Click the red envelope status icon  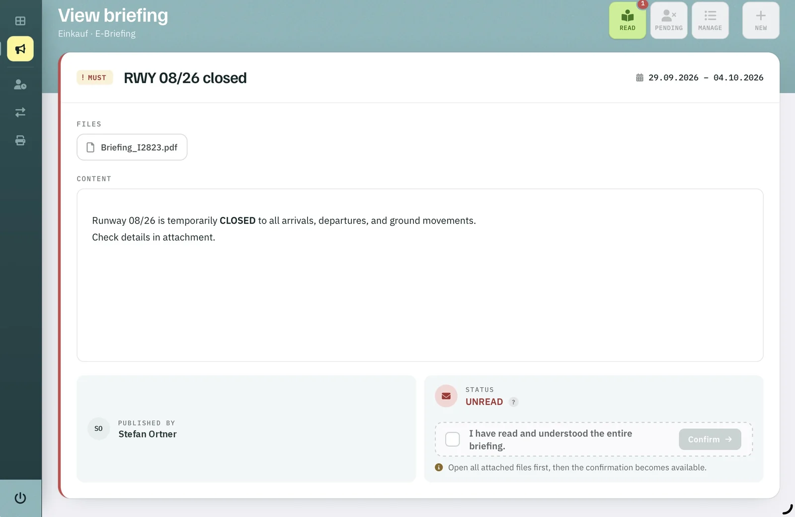(446, 396)
